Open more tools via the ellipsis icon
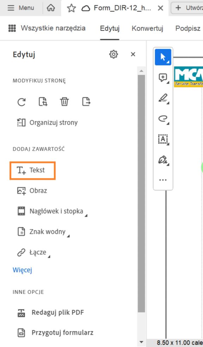 162,180
